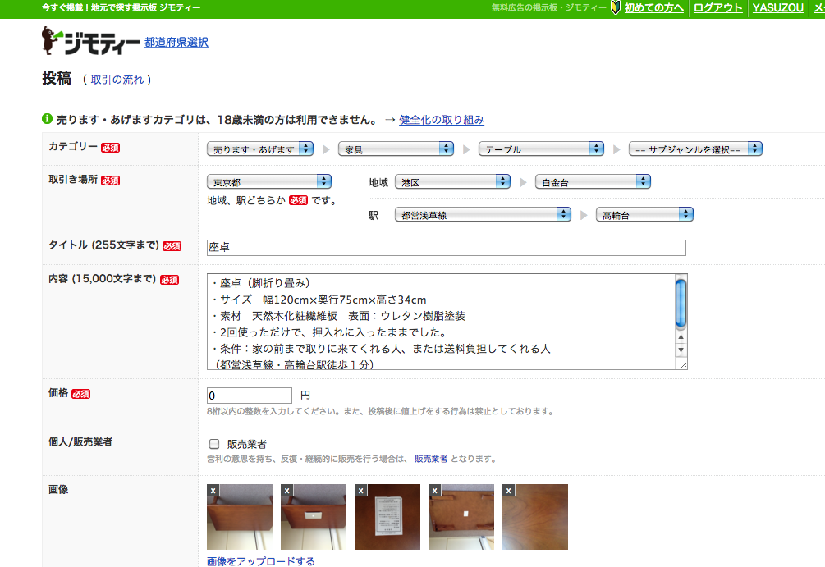
Task: Delete the second uploaded image
Action: [286, 490]
